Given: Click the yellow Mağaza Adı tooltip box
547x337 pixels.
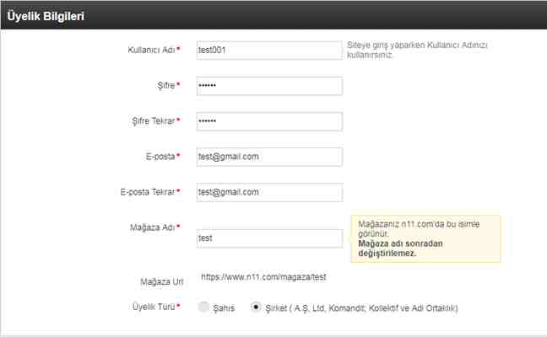Looking at the screenshot, I should pos(425,238).
